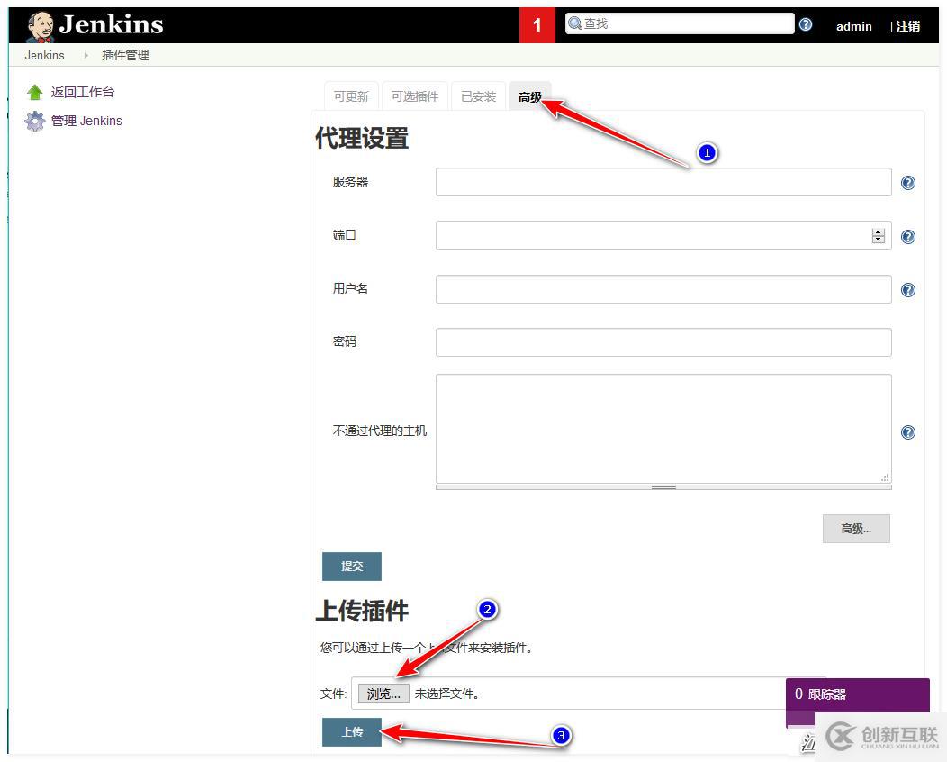Open the breadcrumb arrow after Jenkins
Image resolution: width=947 pixels, height=762 pixels.
86,55
